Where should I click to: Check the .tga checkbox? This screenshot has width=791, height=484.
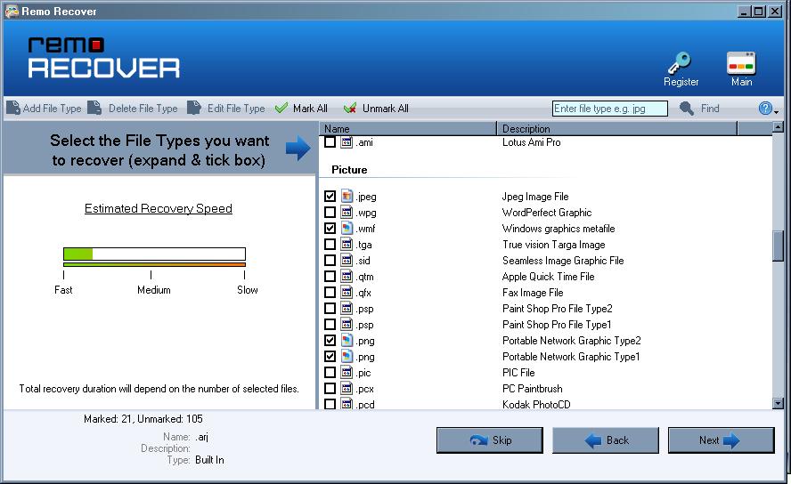330,245
